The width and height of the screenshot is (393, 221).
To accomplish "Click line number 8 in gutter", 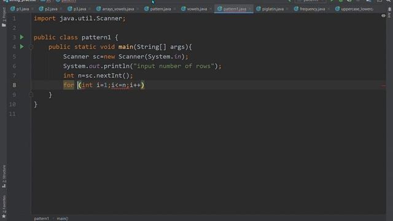I will pyautogui.click(x=14, y=85).
